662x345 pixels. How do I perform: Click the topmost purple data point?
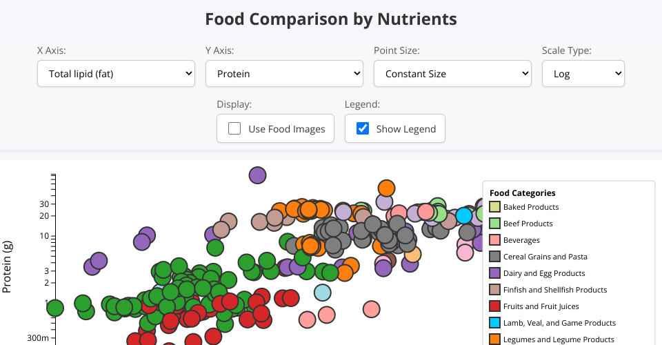[257, 175]
